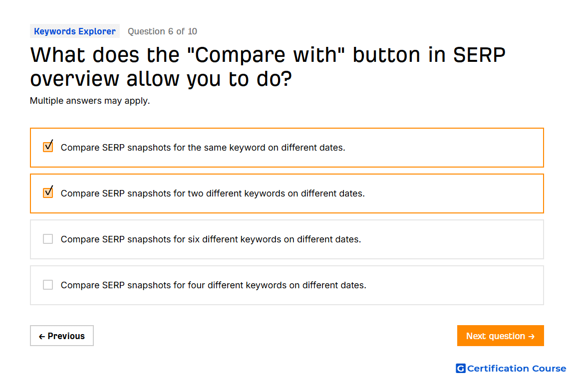Select the answer row about four different keywords
Image resolution: width=574 pixels, height=378 pixels.
click(287, 285)
